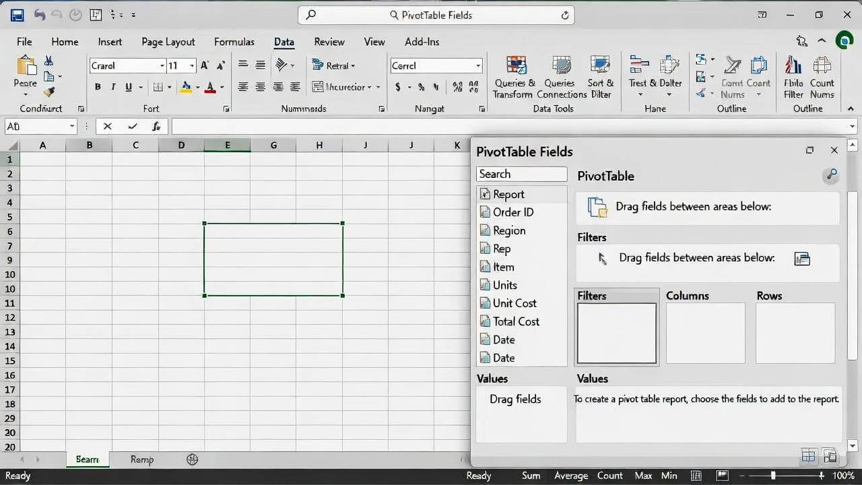Toggle italic formatting

(x=112, y=87)
